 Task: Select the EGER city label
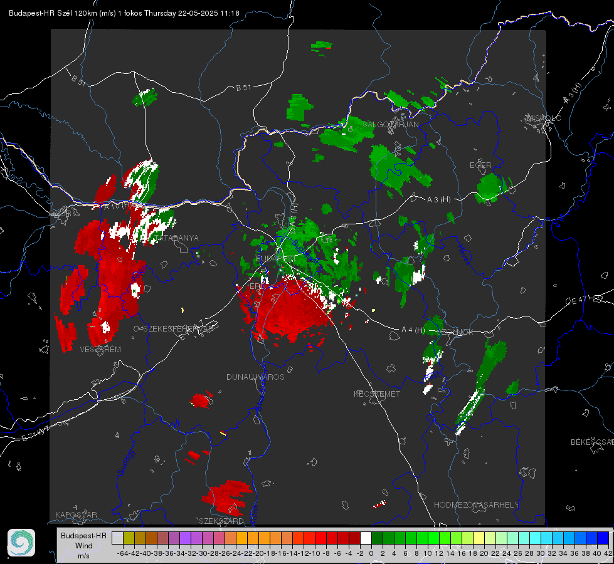pyautogui.click(x=480, y=165)
